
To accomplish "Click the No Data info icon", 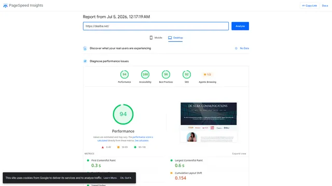I will pos(236,48).
